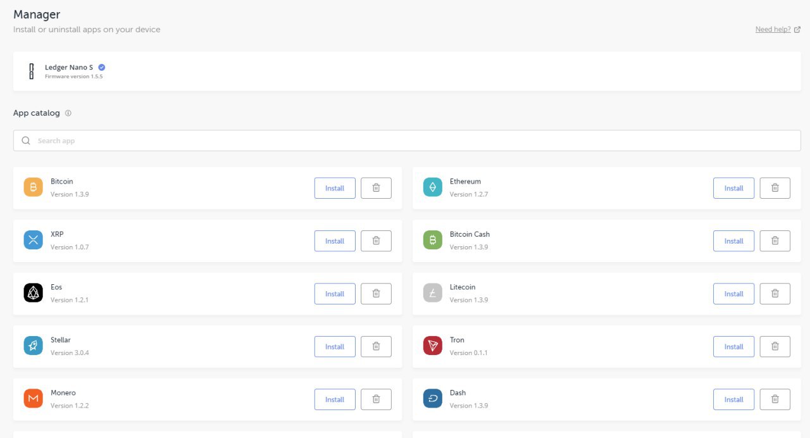Click the Monero app icon
The height and width of the screenshot is (438, 810).
pos(34,399)
